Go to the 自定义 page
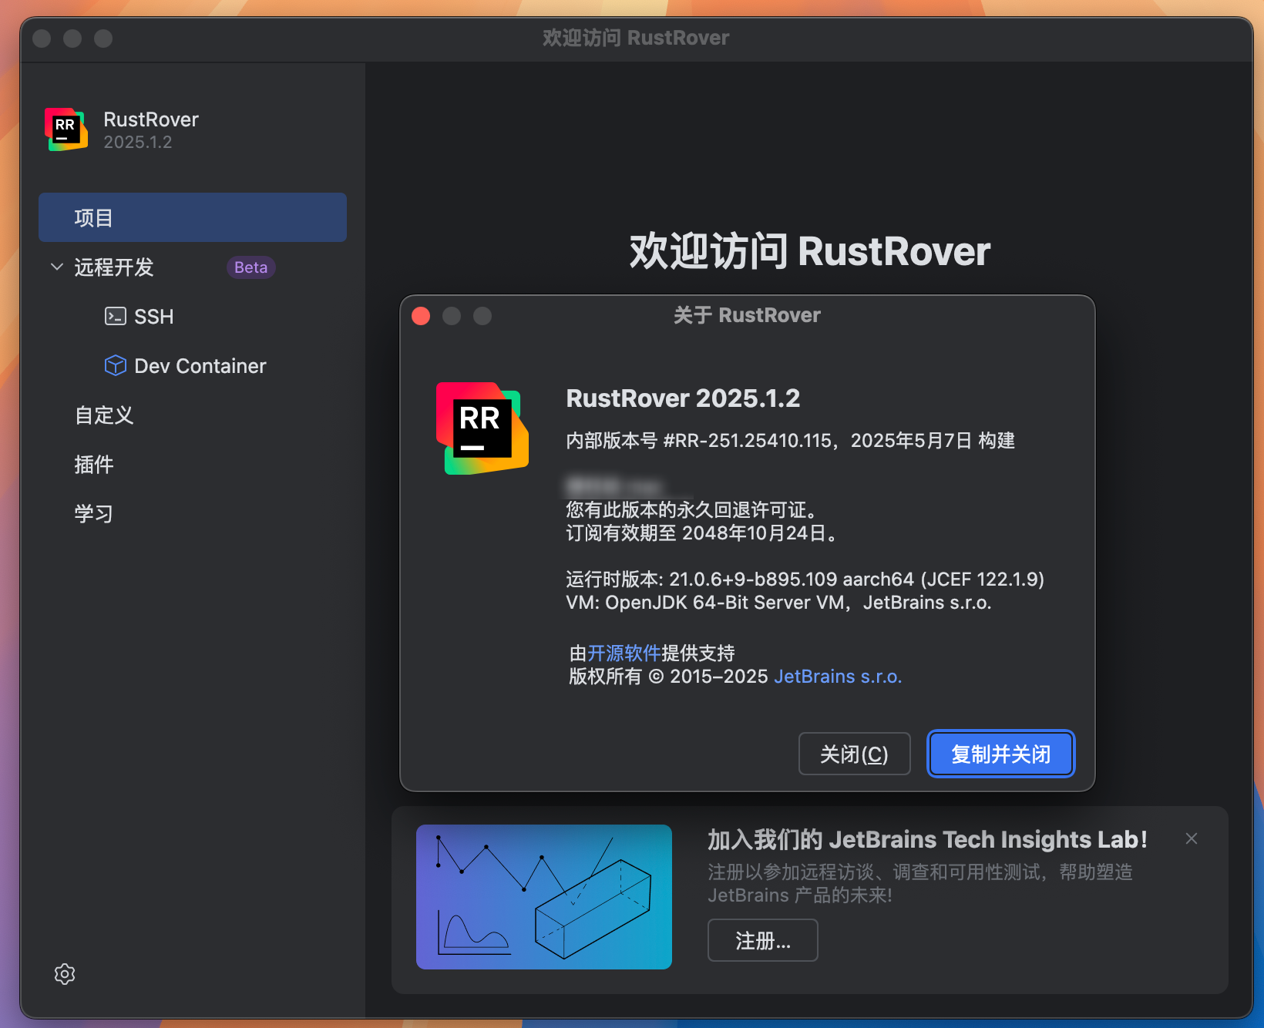Image resolution: width=1264 pixels, height=1028 pixels. point(104,415)
